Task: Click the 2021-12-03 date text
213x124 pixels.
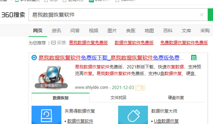Action: [x=123, y=87]
